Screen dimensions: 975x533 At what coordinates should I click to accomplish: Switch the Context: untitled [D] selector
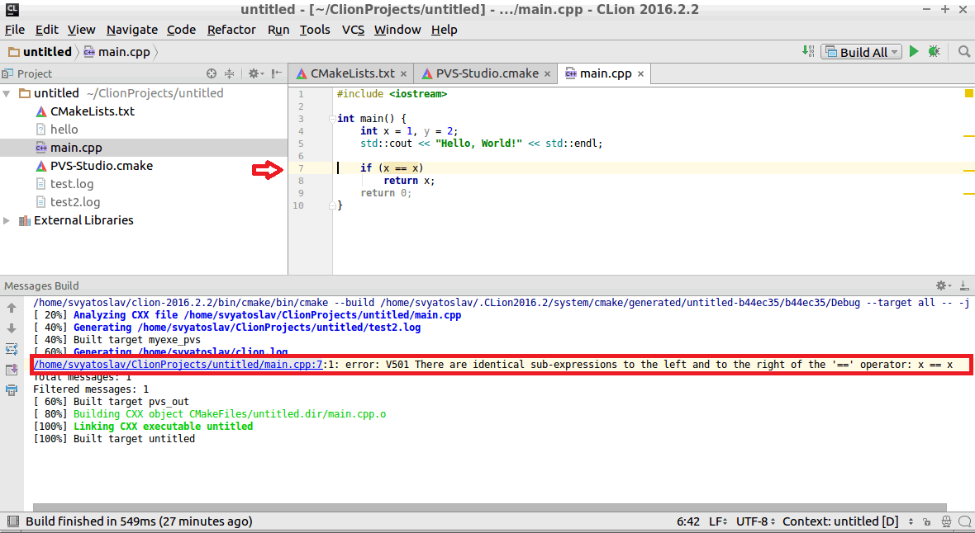848,521
